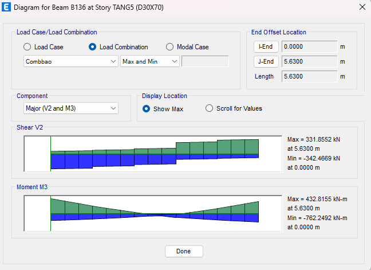Enable the Show Max display option
Viewport: 371px width, 270px height.
pos(147,109)
